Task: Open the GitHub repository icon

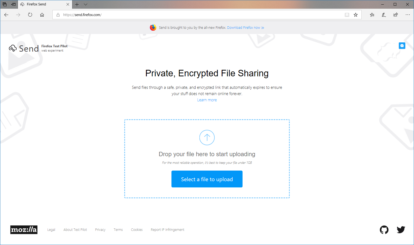Action: pos(384,230)
